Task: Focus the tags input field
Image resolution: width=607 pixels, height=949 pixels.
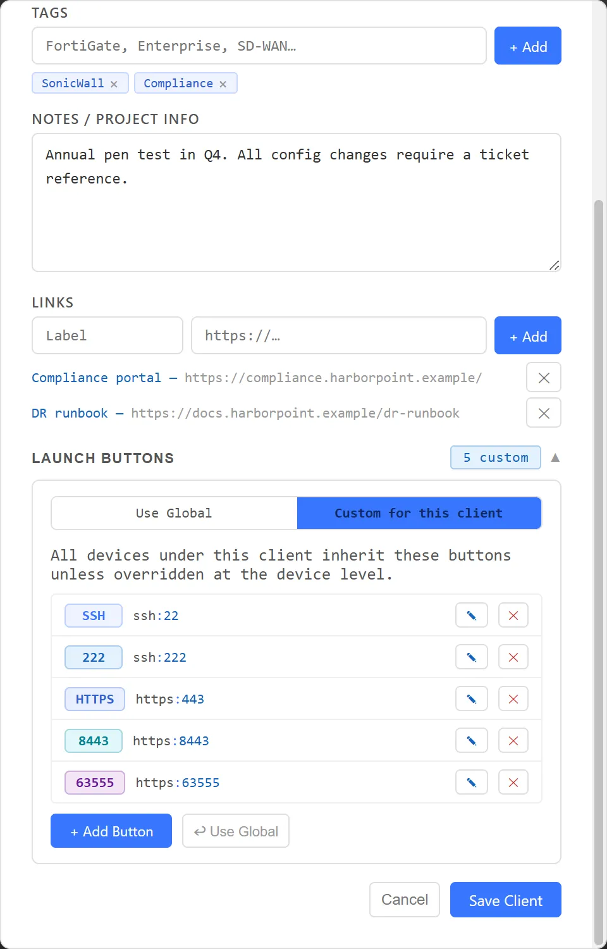Action: point(259,46)
